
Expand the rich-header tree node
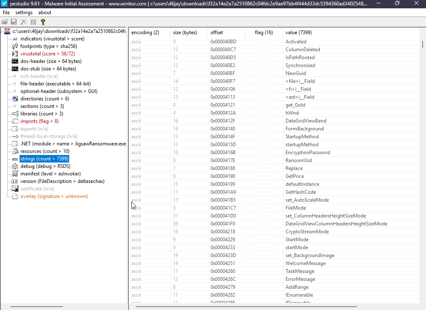[15, 76]
